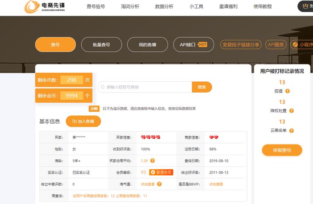This screenshot has width=313, height=204.
Task: Click 点击查看 link for 淘气值
Action: pos(148,184)
